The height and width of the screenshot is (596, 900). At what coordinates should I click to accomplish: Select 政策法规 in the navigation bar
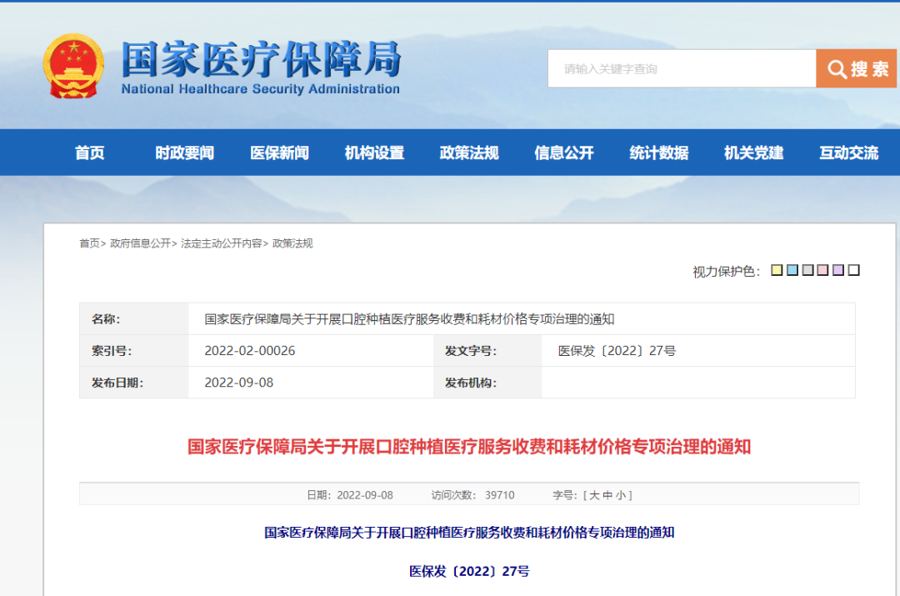pyautogui.click(x=468, y=153)
